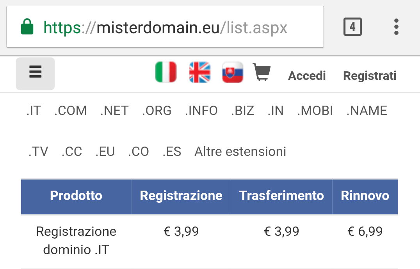The height and width of the screenshot is (269, 420).
Task: Switch language using the Italian flag
Action: (x=166, y=72)
